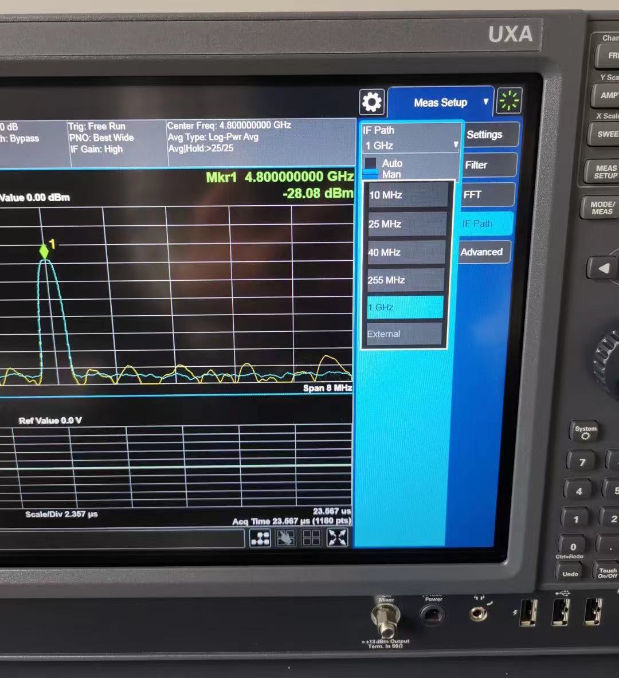Click the four-pane grid view icon
Screen dimensions: 619x678
(x=311, y=538)
